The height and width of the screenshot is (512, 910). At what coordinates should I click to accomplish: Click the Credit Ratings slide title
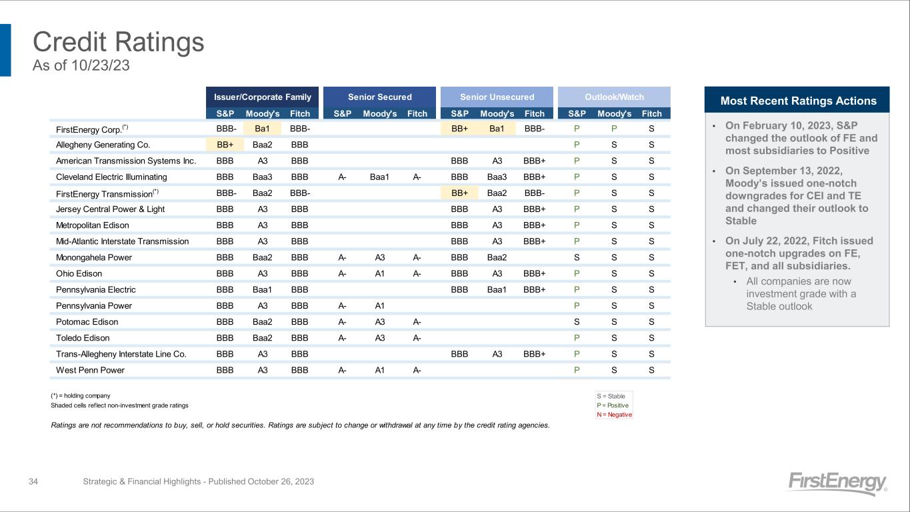coord(119,43)
